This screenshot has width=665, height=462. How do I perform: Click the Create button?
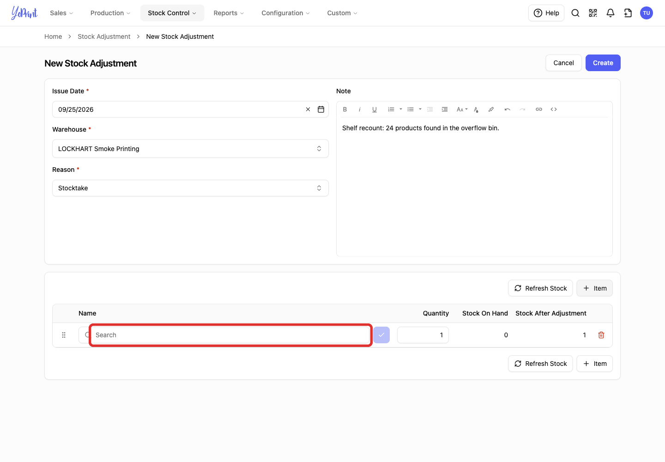603,63
